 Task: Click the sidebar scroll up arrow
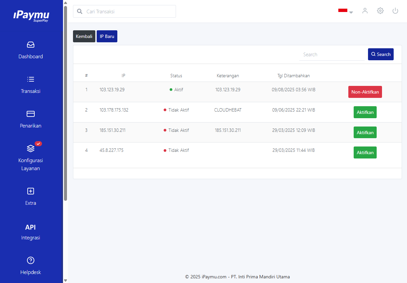[65, 3]
